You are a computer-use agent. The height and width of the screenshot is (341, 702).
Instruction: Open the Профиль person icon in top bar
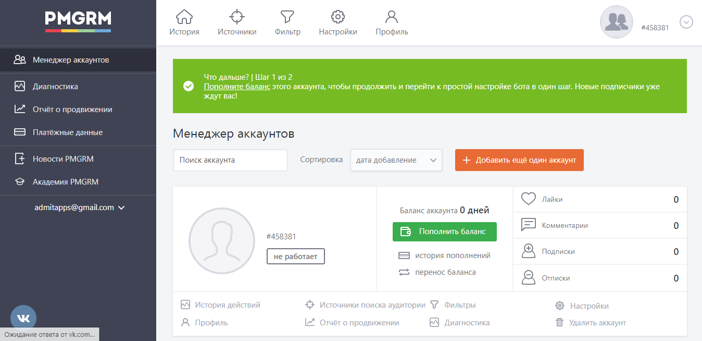(392, 17)
